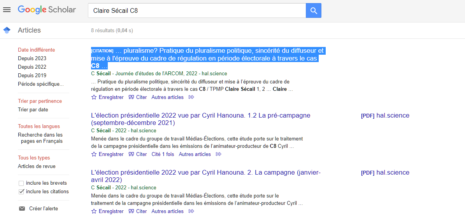Expand more options chevrons on pré-campagne result

219,154
